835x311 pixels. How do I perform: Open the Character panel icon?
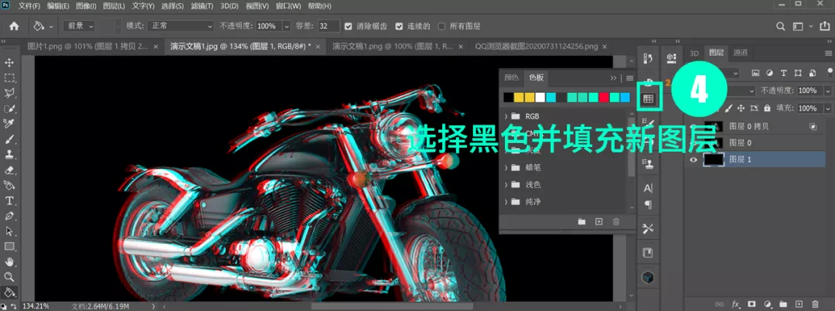click(x=648, y=188)
